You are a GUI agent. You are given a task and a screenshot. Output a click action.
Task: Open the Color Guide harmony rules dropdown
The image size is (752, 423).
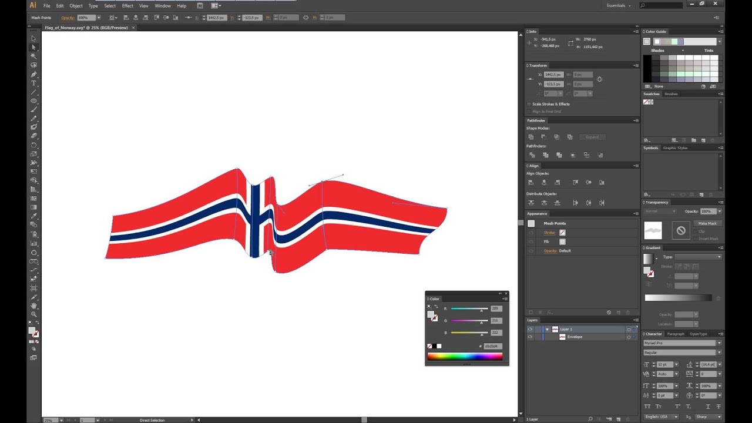pyautogui.click(x=719, y=41)
